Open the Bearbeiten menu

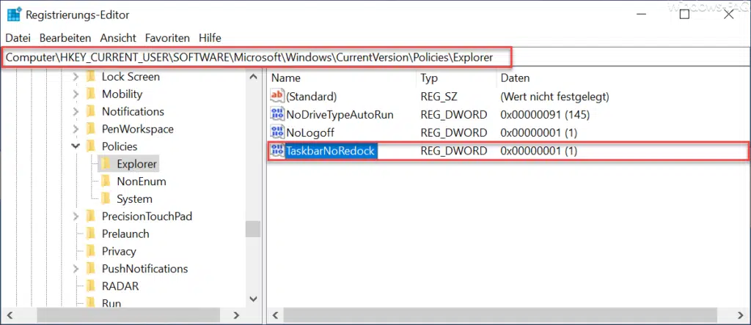point(65,37)
